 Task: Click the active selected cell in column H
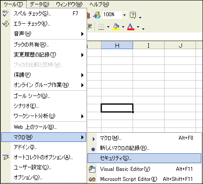[117, 108]
